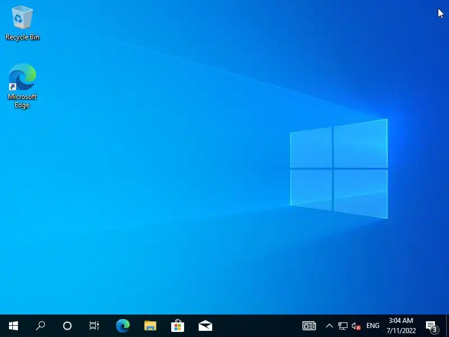The image size is (449, 337).
Task: Select the Microsoft Edge desktop shortcut
Action: click(x=22, y=86)
